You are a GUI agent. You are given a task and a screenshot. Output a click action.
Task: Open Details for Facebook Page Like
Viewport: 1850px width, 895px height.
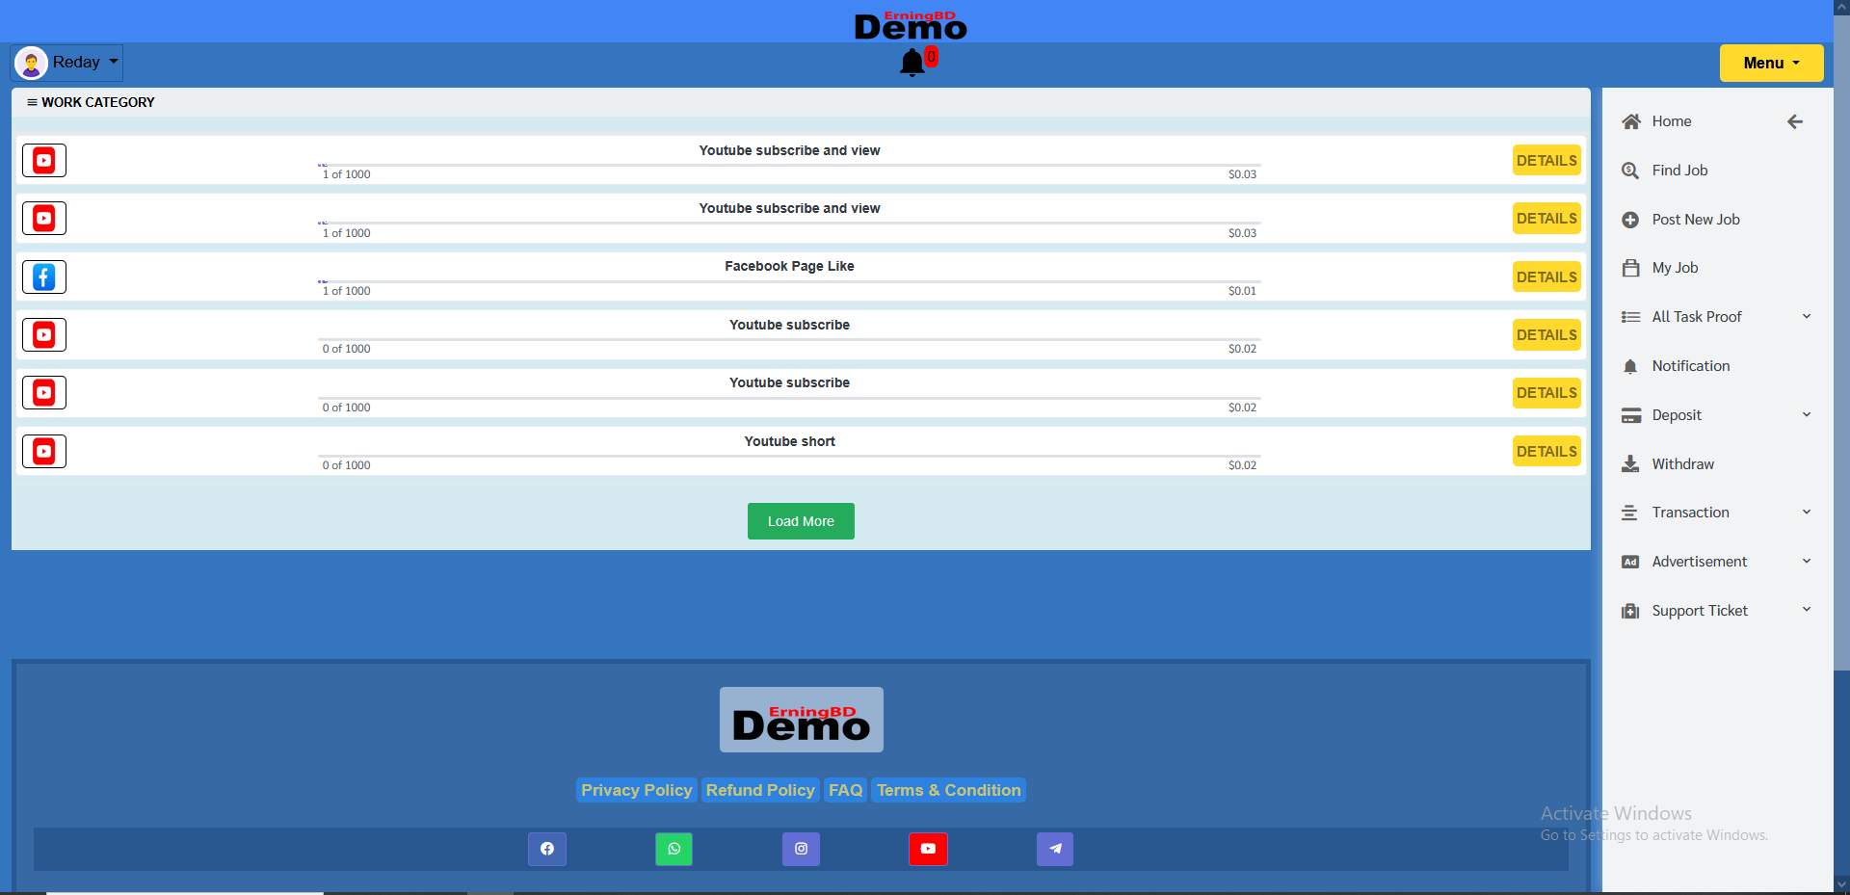[1546, 277]
